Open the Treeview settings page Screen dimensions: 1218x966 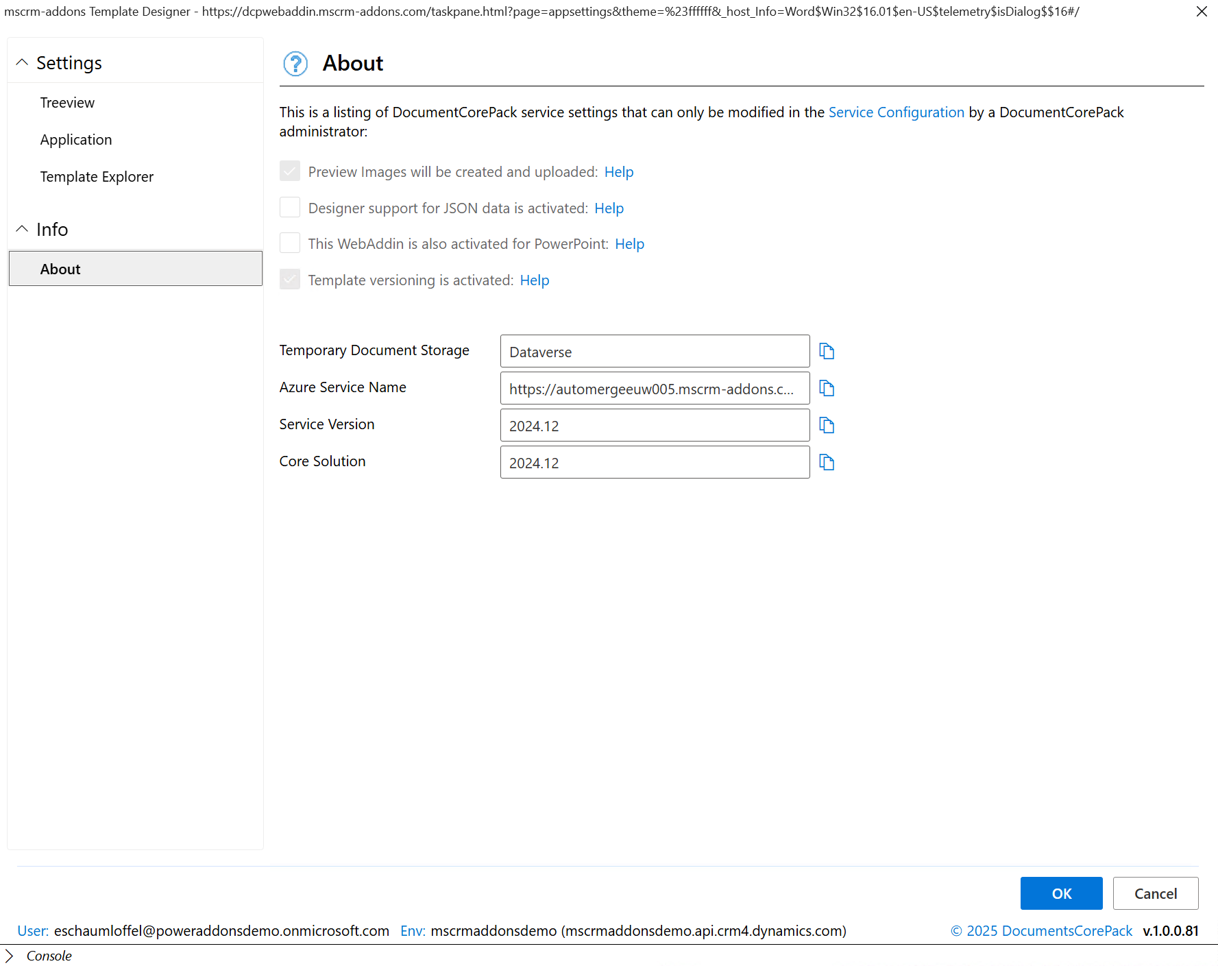[67, 103]
